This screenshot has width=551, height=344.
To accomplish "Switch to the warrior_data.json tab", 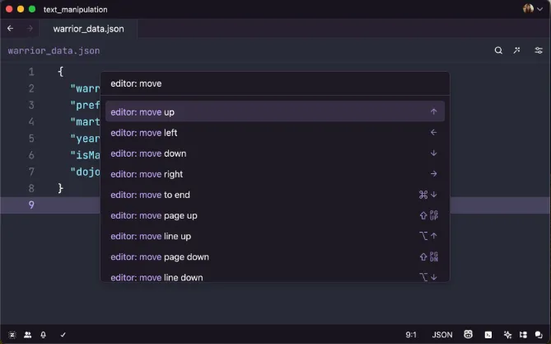I will [88, 29].
